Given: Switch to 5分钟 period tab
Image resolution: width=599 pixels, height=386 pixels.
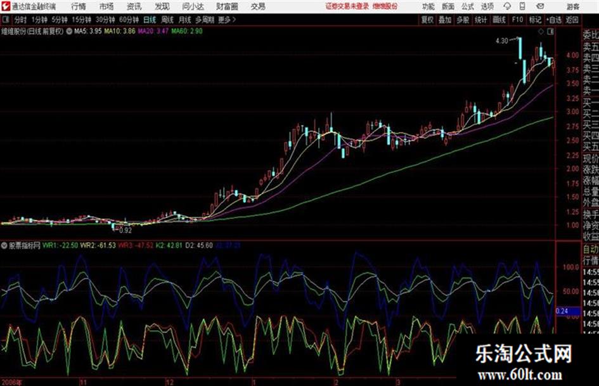Looking at the screenshot, I should 59,20.
